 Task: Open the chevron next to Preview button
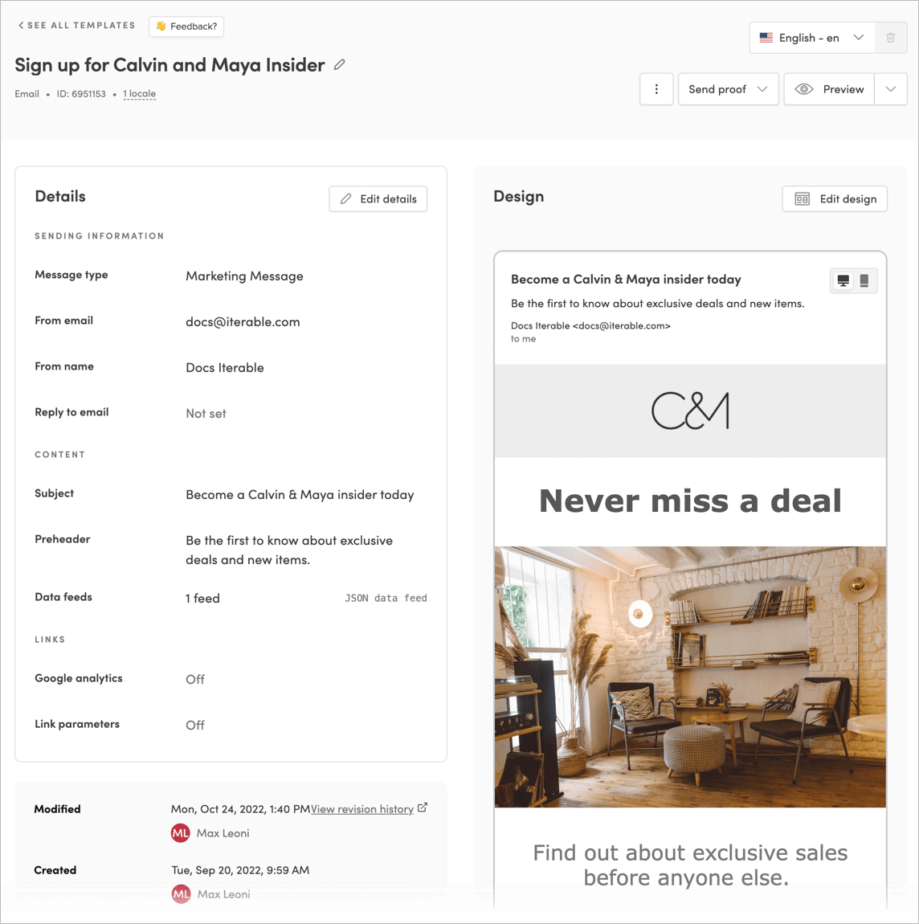click(890, 89)
